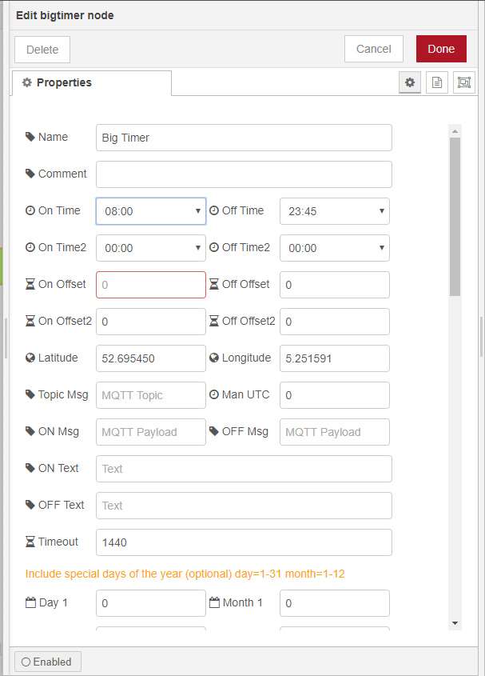
Task: Focus the Topic Msg MQTT Topic field
Action: click(x=151, y=395)
